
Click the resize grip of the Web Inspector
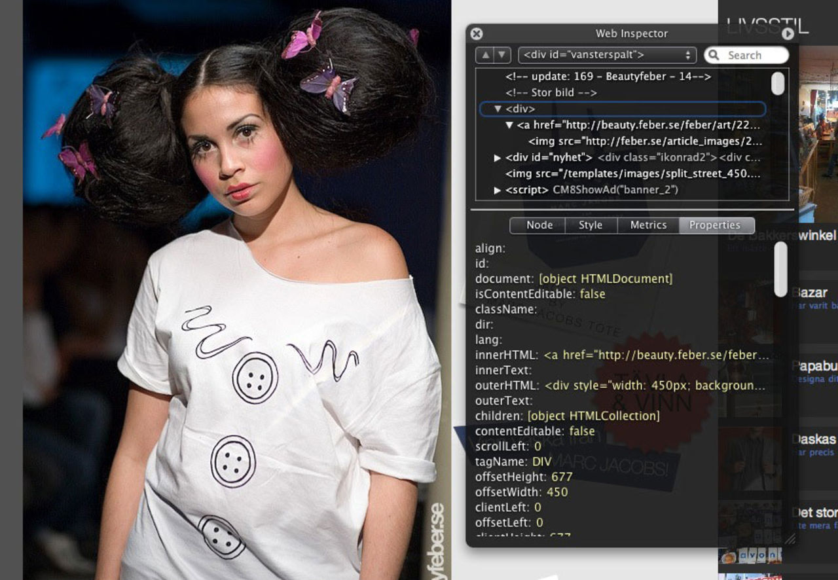pos(790,539)
